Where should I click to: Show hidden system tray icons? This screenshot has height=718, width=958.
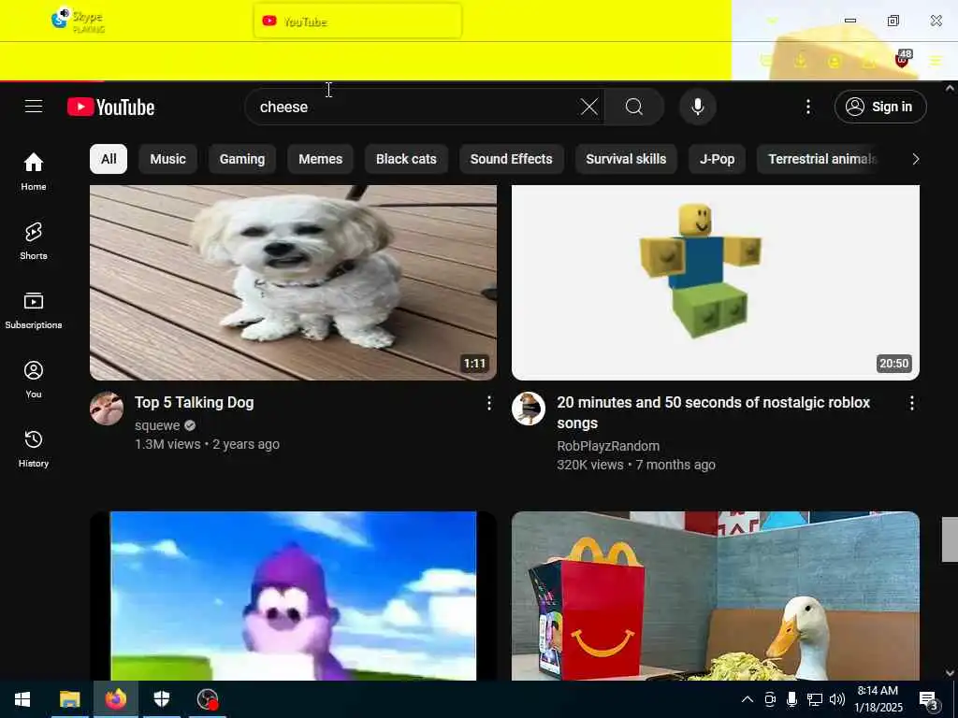[x=747, y=699]
